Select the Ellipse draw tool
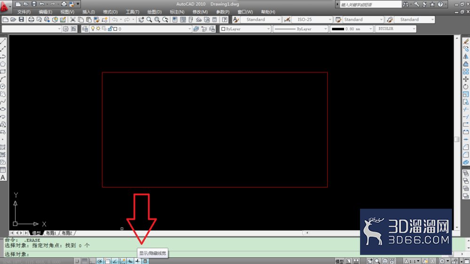Viewport: 470px width, 264px height. pyautogui.click(x=3, y=109)
